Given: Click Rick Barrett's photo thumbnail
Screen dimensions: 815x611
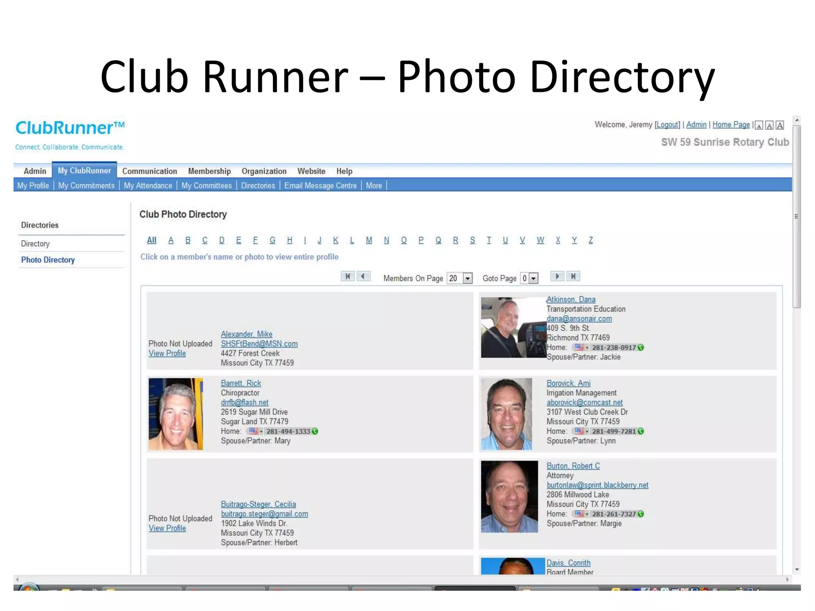Looking at the screenshot, I should click(x=175, y=414).
